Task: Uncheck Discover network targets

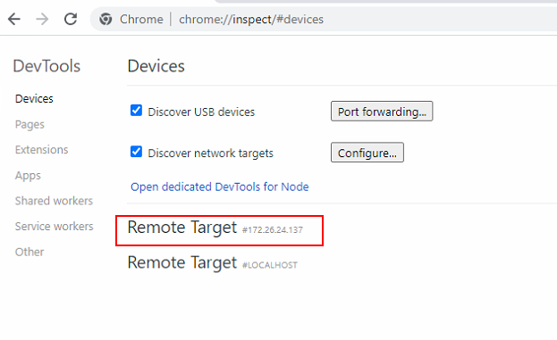Action: [x=136, y=152]
